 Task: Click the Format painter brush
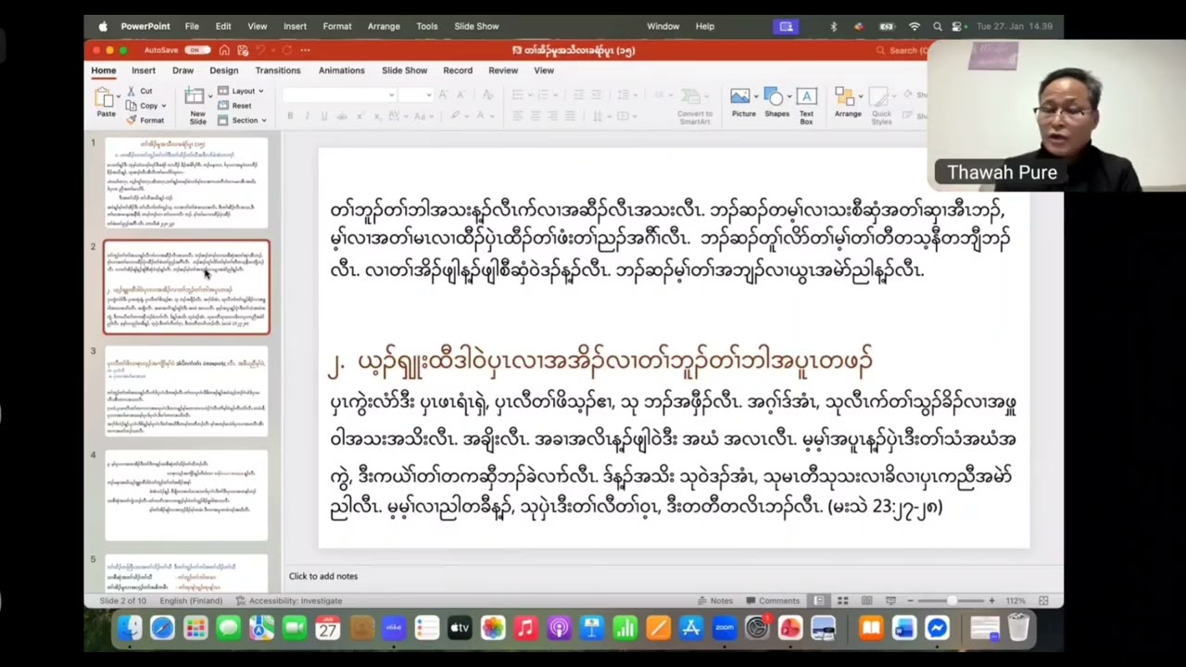(x=145, y=120)
